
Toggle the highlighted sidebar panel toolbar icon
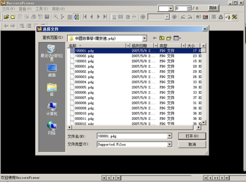click(x=77, y=17)
